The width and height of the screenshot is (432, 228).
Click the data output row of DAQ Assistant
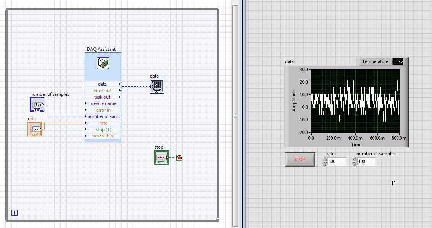[x=103, y=84]
